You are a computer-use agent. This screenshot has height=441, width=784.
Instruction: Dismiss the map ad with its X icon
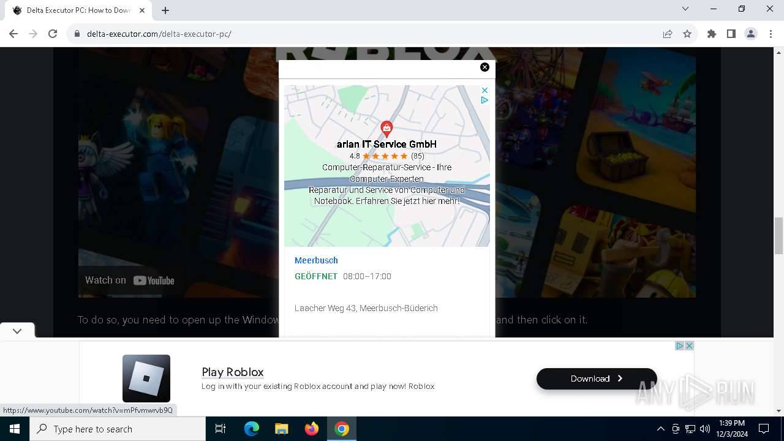pos(484,90)
